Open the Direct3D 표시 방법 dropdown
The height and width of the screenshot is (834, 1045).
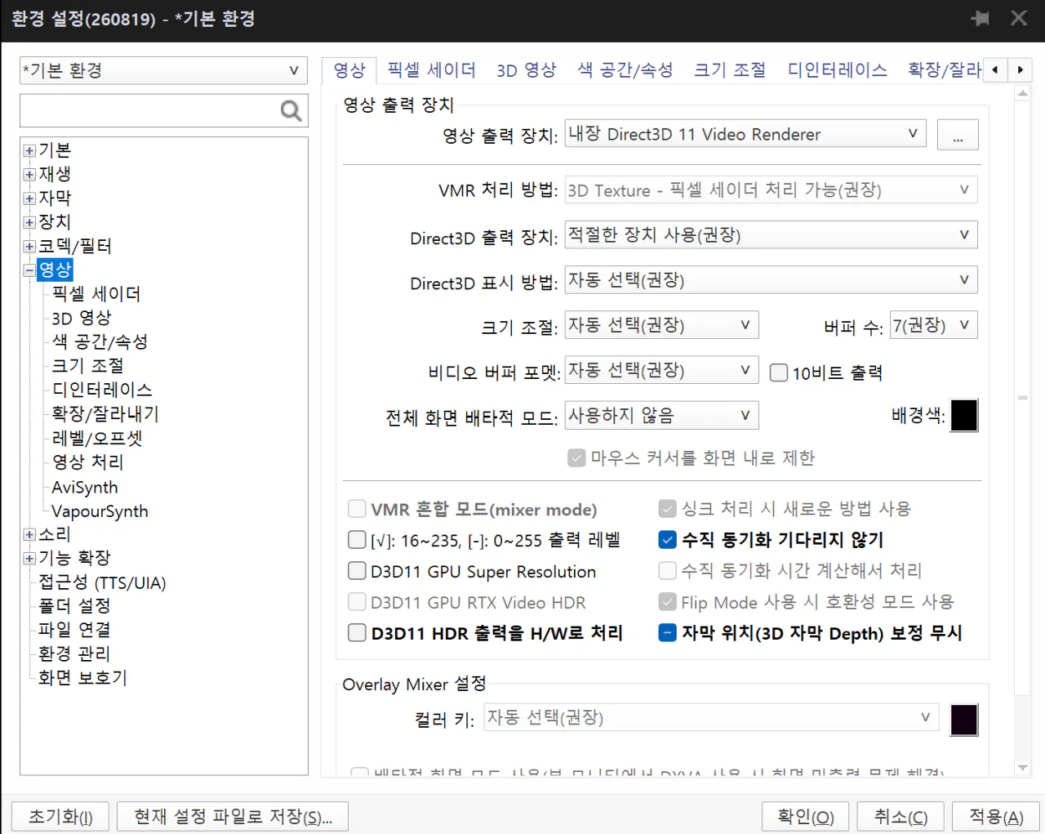point(771,280)
